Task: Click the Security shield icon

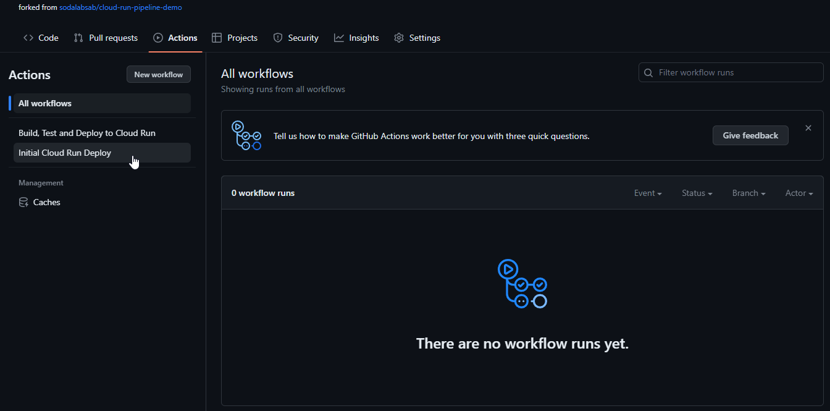Action: tap(278, 38)
